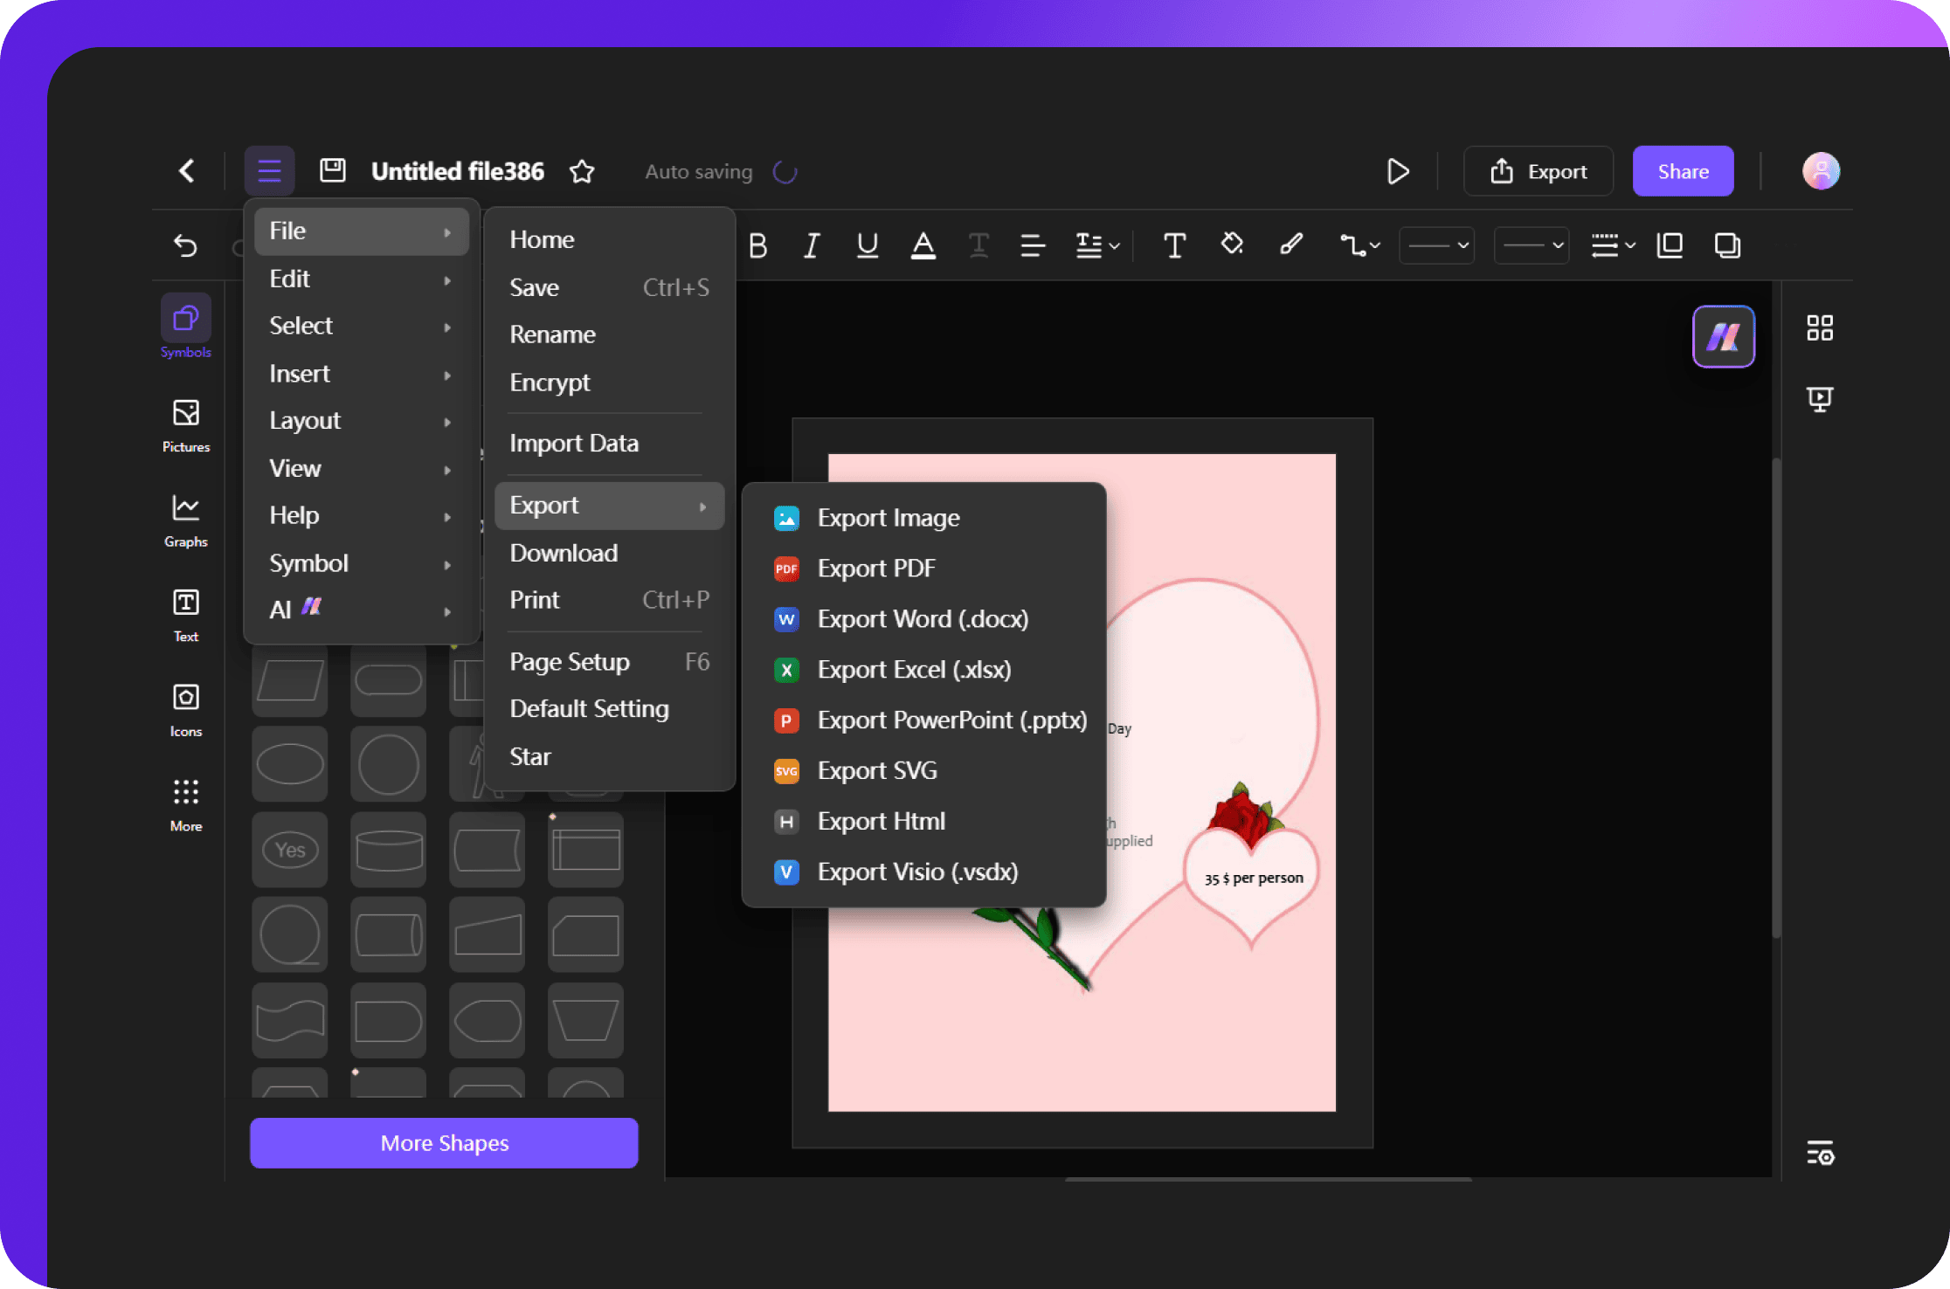The width and height of the screenshot is (1950, 1289).
Task: Open the first line style dropdown
Action: (1437, 245)
